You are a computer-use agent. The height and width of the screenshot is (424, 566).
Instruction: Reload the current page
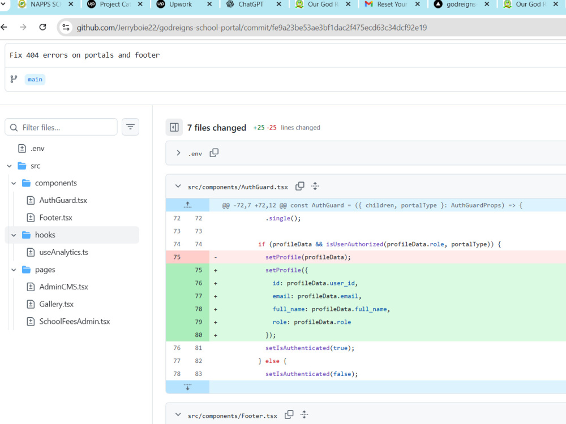pos(42,27)
